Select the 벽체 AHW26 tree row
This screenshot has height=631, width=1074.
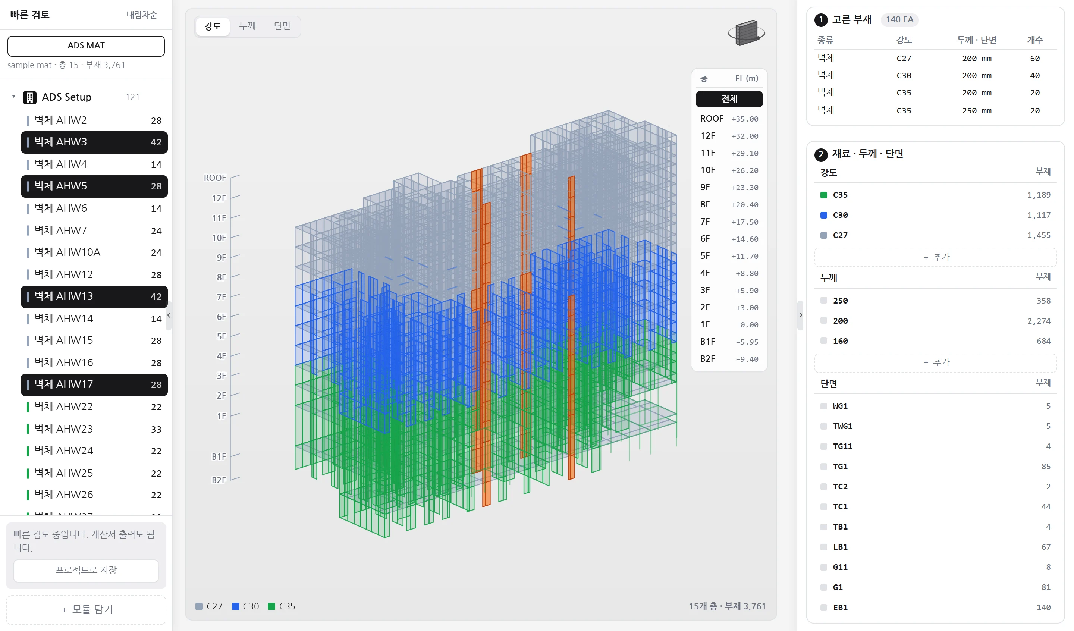(x=94, y=495)
